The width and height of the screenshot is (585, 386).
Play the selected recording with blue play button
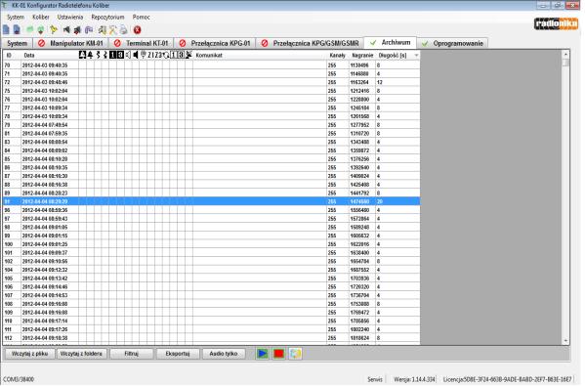coord(263,353)
